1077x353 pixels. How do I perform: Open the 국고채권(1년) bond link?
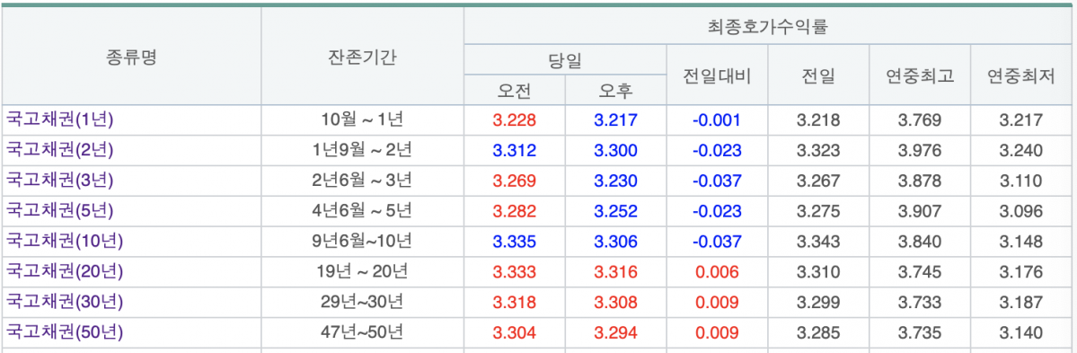(x=60, y=120)
